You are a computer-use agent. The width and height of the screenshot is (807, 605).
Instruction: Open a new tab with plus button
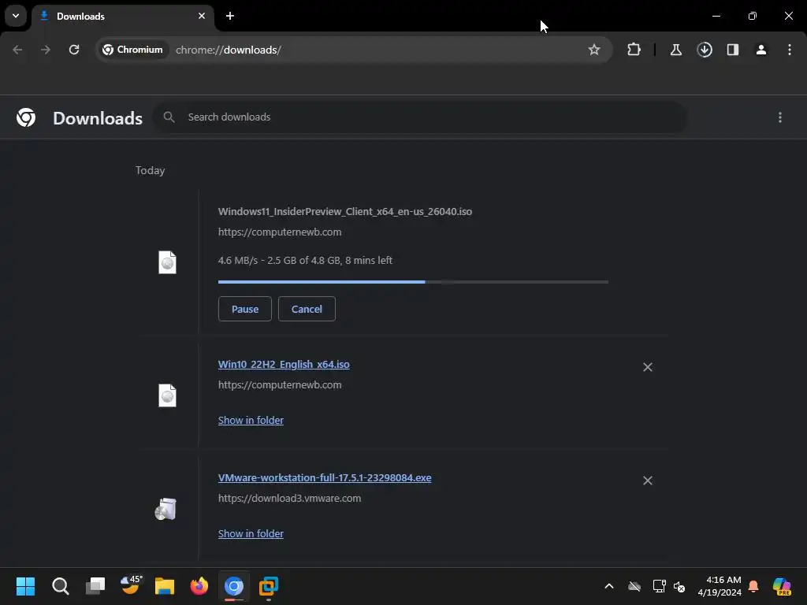coord(230,16)
